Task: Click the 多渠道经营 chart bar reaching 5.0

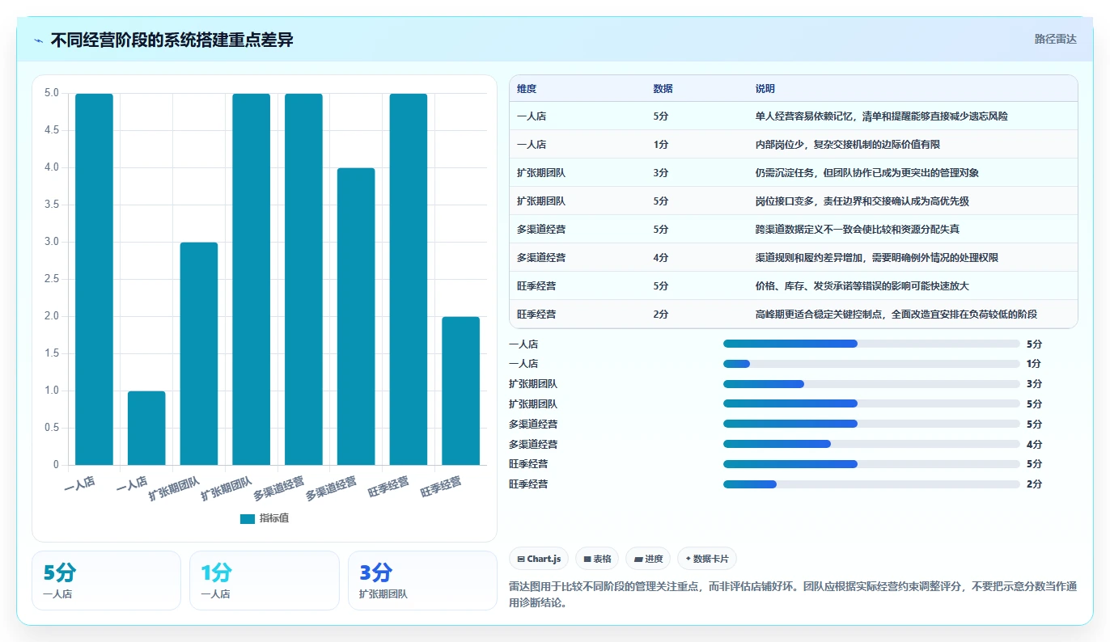Action: point(303,279)
